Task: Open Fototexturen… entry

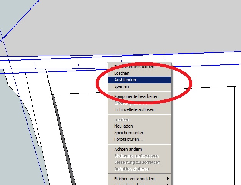Action: click(x=140, y=139)
